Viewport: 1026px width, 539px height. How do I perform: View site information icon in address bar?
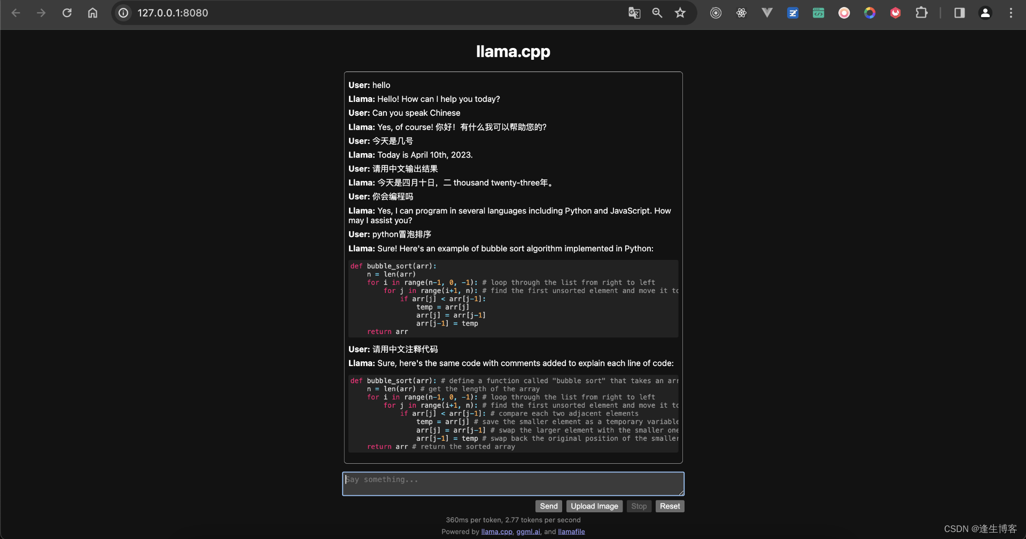123,13
